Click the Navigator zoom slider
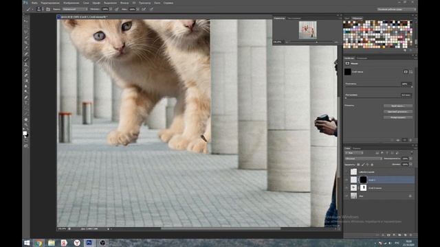 tap(311, 42)
